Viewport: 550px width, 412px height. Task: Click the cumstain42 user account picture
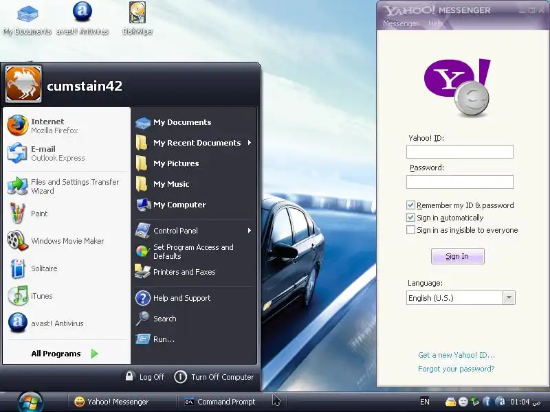(x=23, y=84)
